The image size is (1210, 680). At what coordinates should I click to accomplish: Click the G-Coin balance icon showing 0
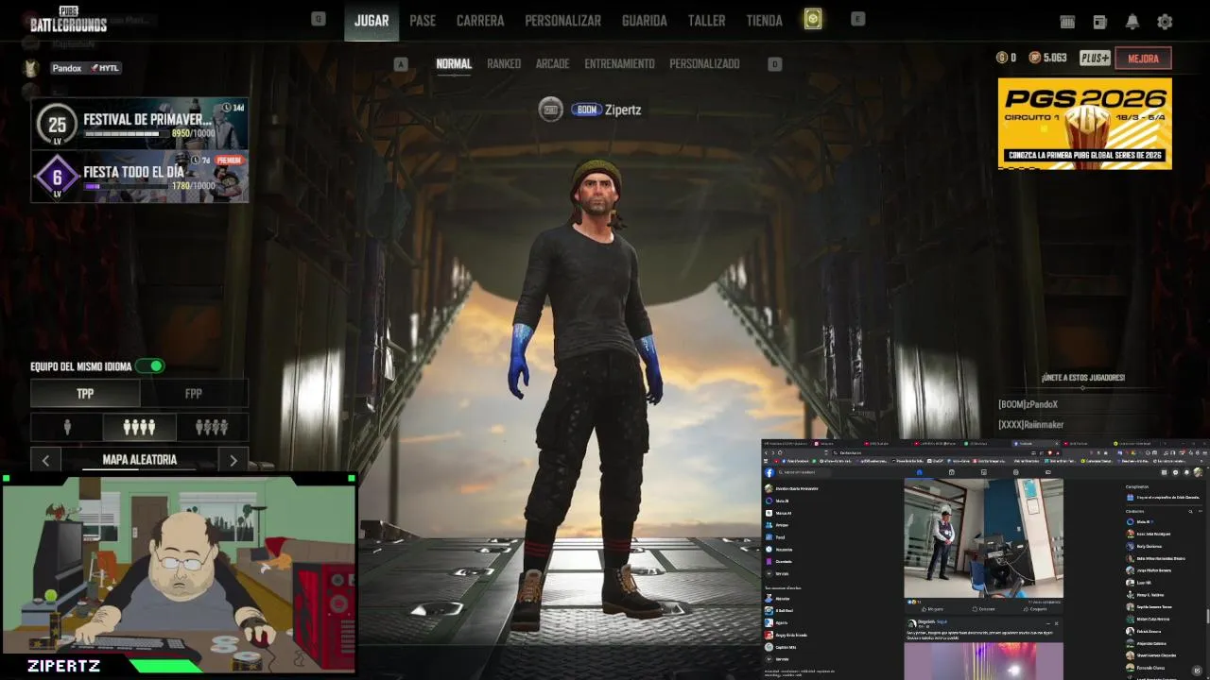point(1002,58)
